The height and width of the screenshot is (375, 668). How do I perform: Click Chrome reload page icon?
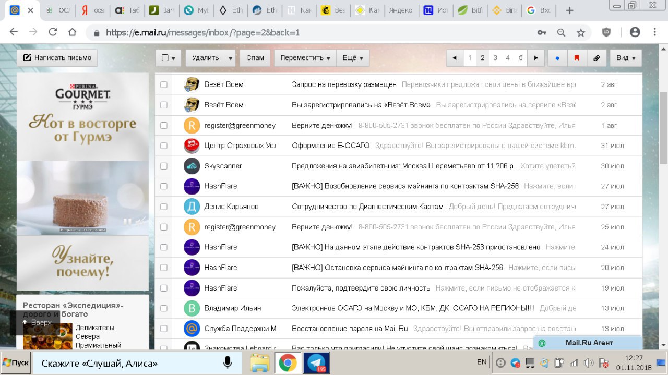53,32
